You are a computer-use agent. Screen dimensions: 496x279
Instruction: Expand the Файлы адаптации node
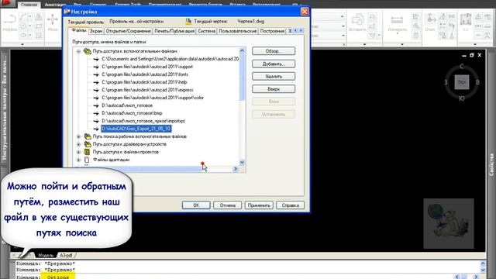[x=78, y=160]
